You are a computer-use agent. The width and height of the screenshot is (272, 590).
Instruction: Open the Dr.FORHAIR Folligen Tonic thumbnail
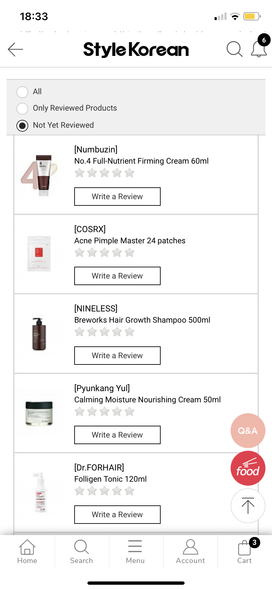(x=39, y=492)
